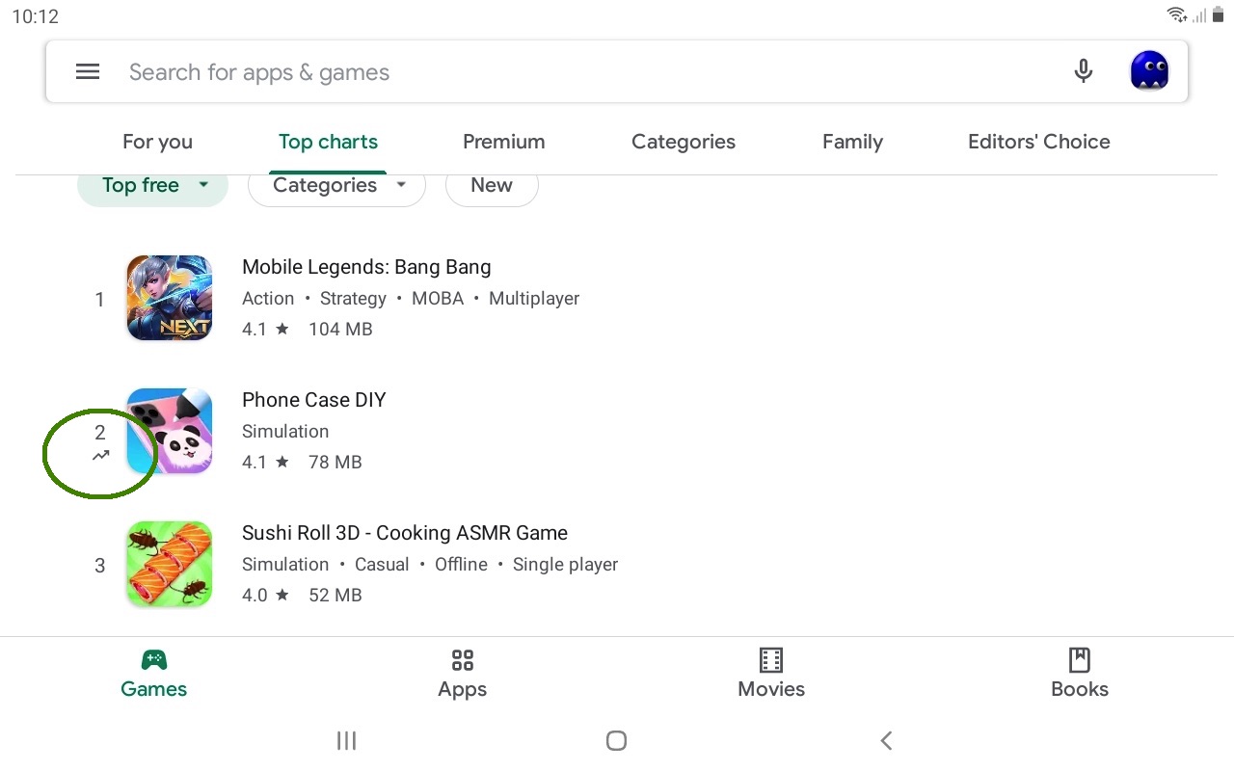
Task: Select the Premium tab
Action: point(503,142)
